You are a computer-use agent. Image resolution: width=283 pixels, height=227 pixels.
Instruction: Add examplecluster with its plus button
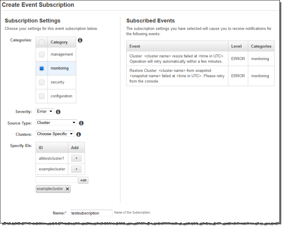[x=76, y=169]
